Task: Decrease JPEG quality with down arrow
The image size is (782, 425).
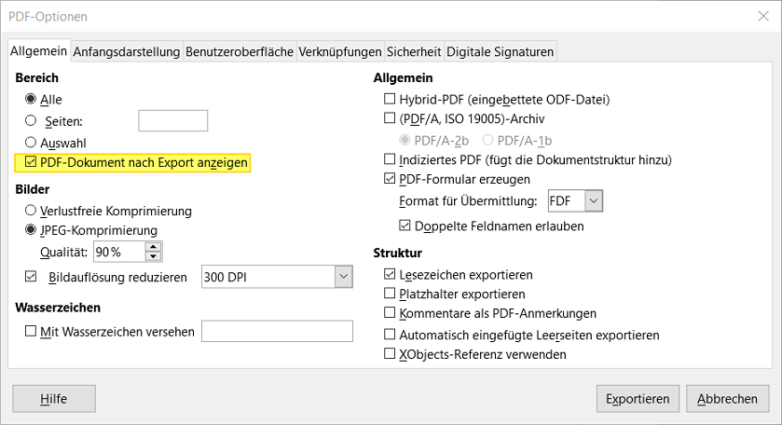Action: pos(153,256)
